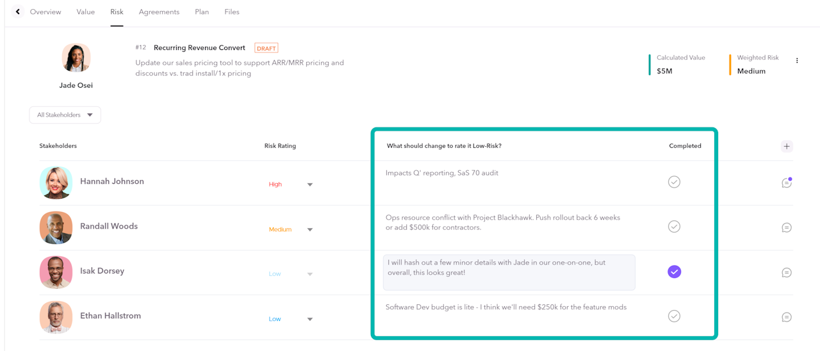
Task: Click the back arrow icon
Action: point(18,12)
